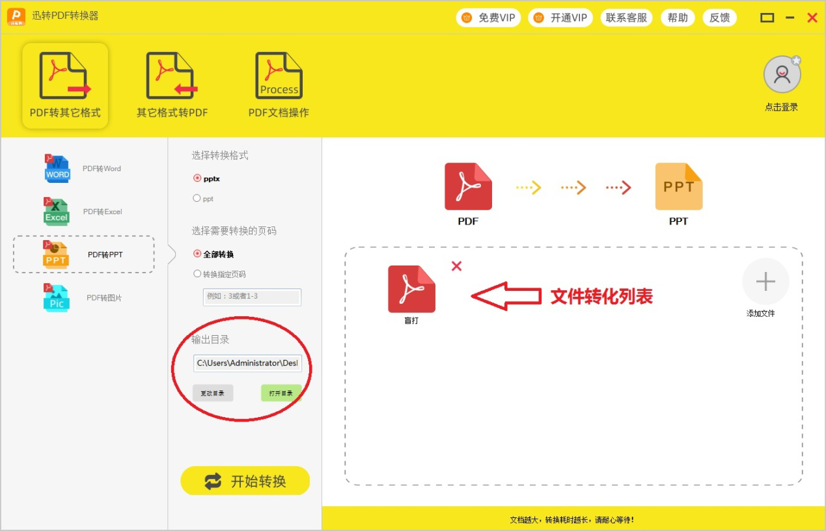Click the 更改目录 button
Viewport: 826px width, 531px height.
click(212, 393)
